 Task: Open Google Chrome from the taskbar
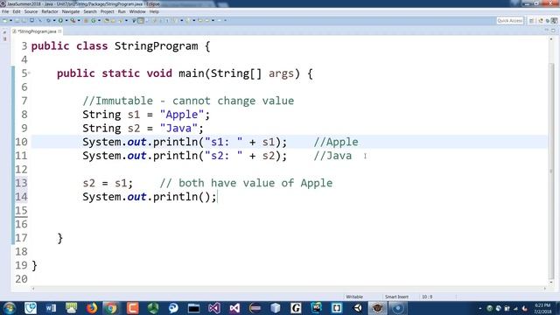112,308
